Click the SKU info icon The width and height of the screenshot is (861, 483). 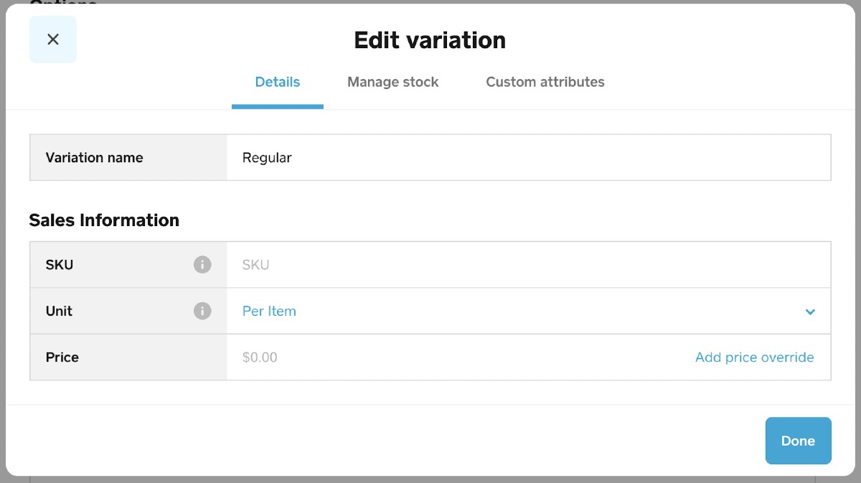pos(202,264)
